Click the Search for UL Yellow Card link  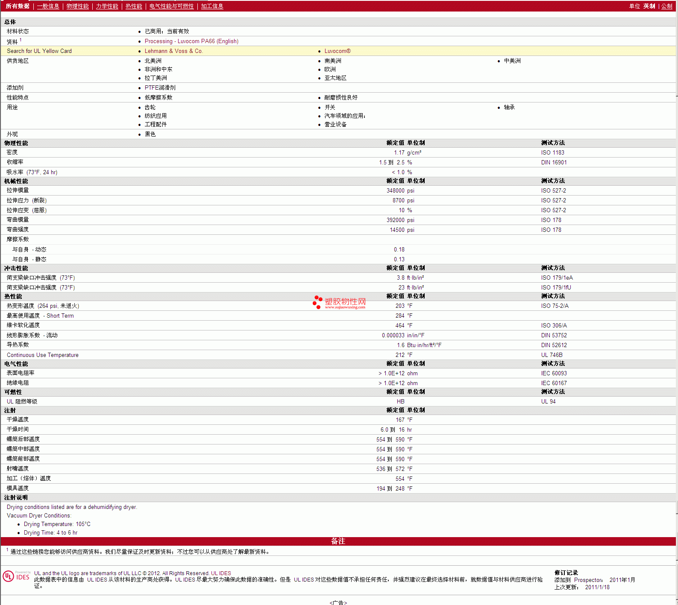39,51
